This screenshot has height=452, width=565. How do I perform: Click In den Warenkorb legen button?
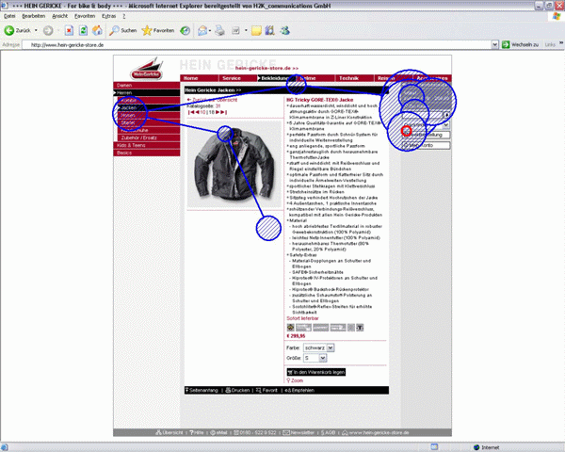[x=316, y=372]
